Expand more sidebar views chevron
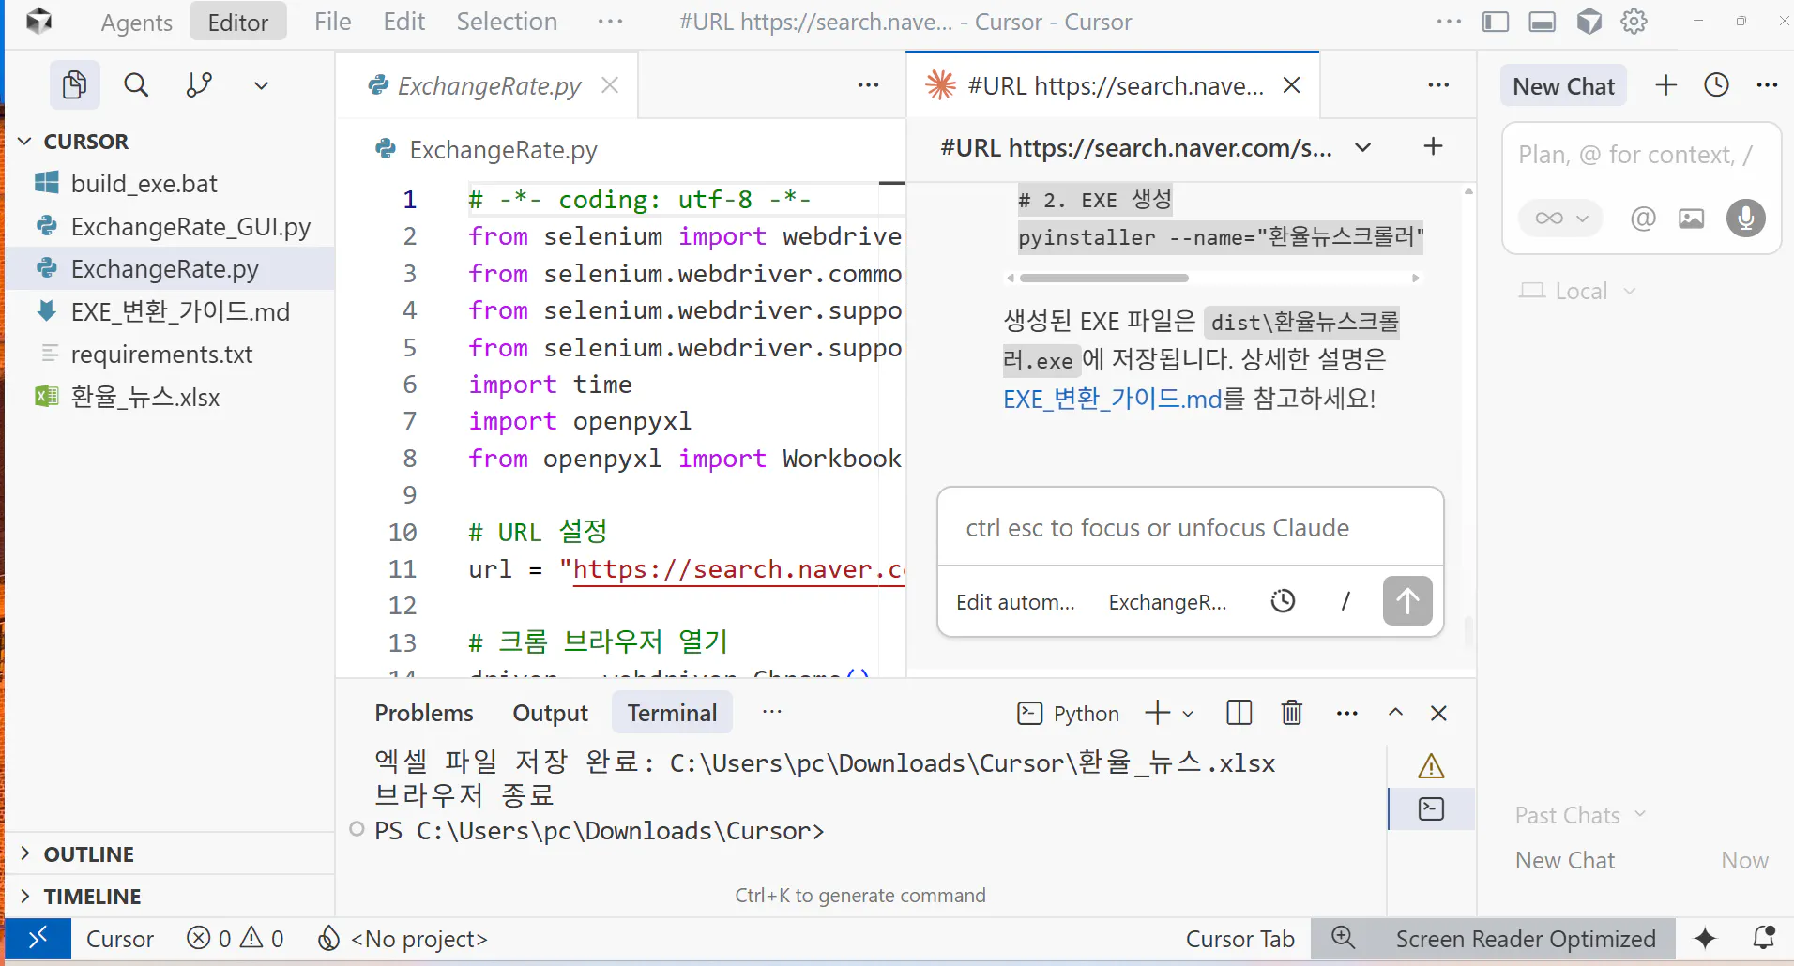The width and height of the screenshot is (1794, 966). tap(261, 85)
